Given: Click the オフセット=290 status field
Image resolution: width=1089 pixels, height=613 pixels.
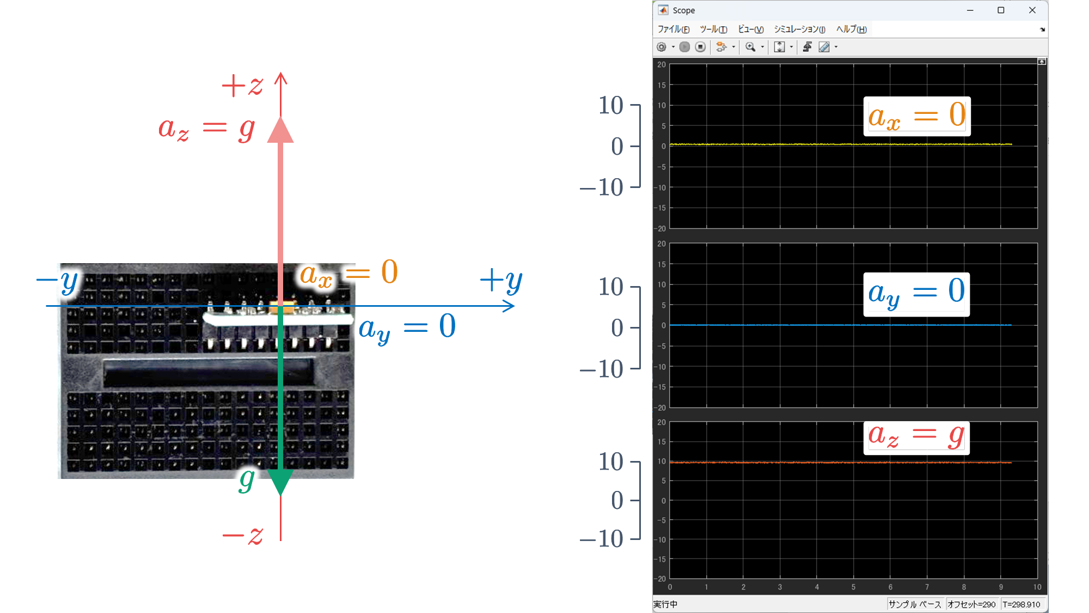Looking at the screenshot, I should 971,604.
